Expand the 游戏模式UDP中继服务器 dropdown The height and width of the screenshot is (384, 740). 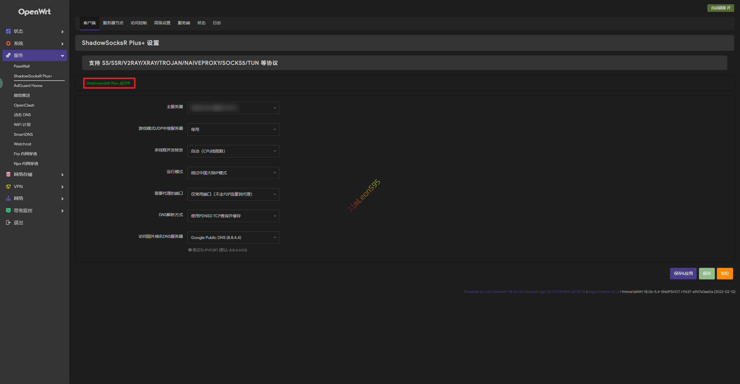click(x=233, y=129)
